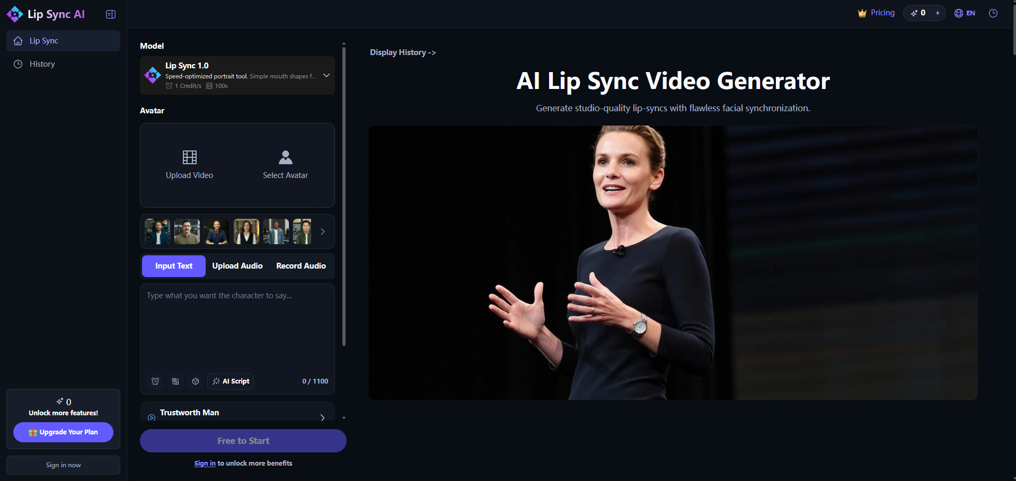Viewport: 1016px width, 481px height.
Task: Switch to the Record Audio tab
Action: (x=301, y=266)
